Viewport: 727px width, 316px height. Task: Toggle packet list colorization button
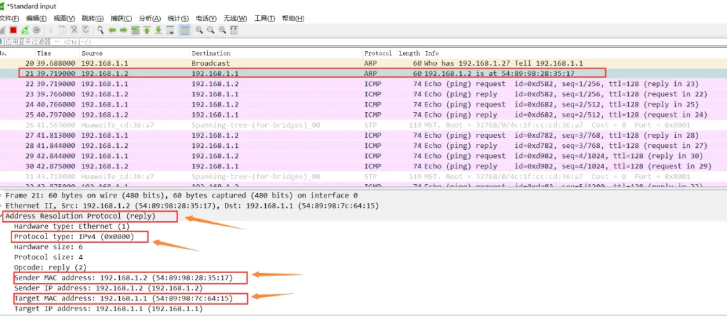coord(184,30)
